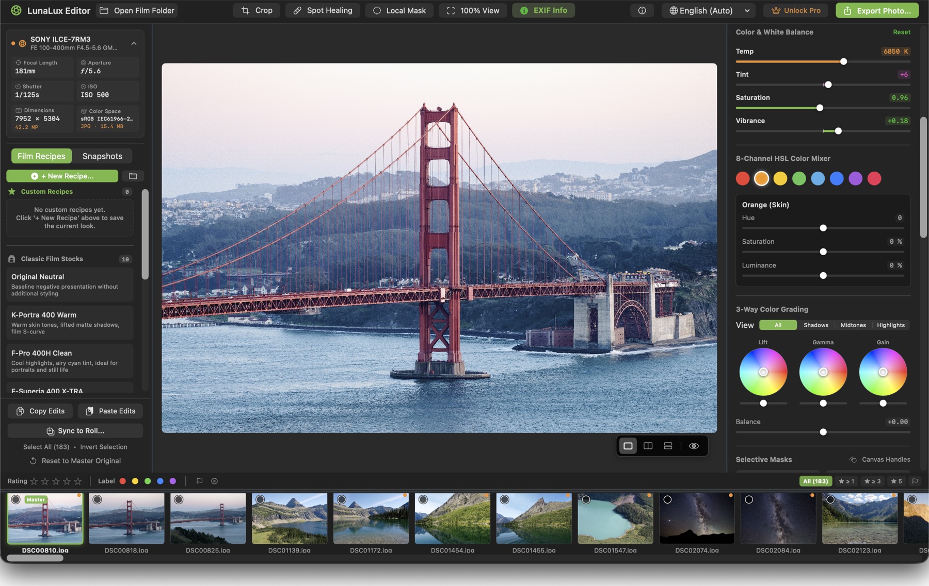Viewport: 929px width, 586px height.
Task: Select the Shadows color grading view
Action: (816, 325)
